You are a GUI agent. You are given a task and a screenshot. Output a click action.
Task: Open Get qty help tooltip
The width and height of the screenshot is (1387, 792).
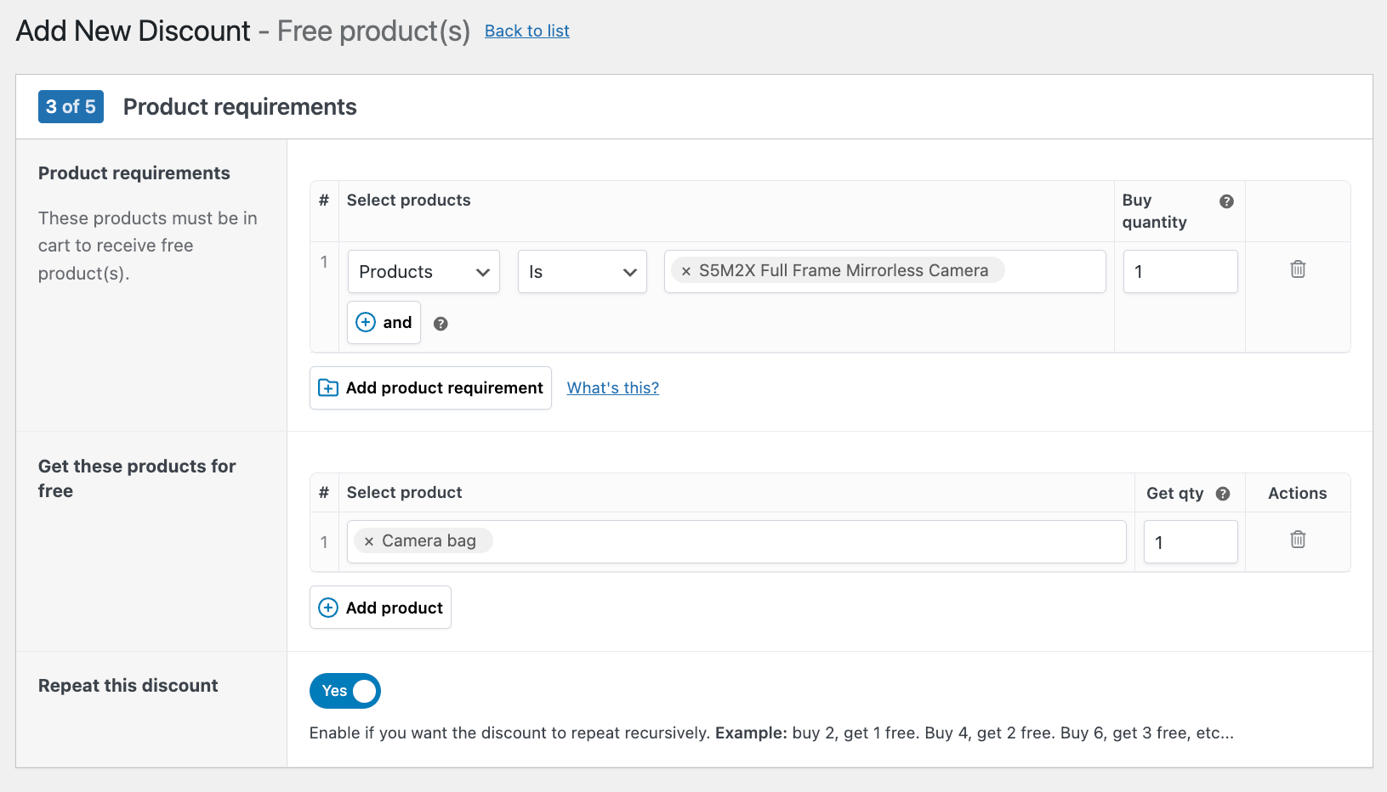coord(1223,493)
